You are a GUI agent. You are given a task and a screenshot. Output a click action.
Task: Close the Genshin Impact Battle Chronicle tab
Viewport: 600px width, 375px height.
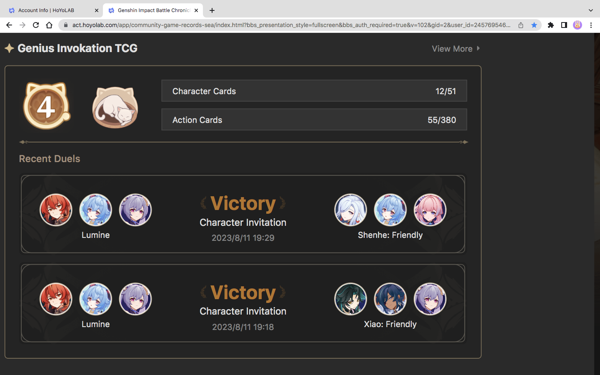coord(196,10)
